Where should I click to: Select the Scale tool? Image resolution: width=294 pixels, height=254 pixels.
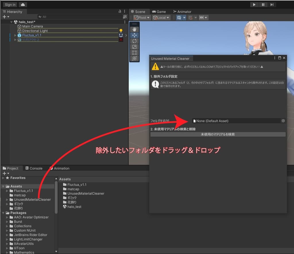point(134,47)
